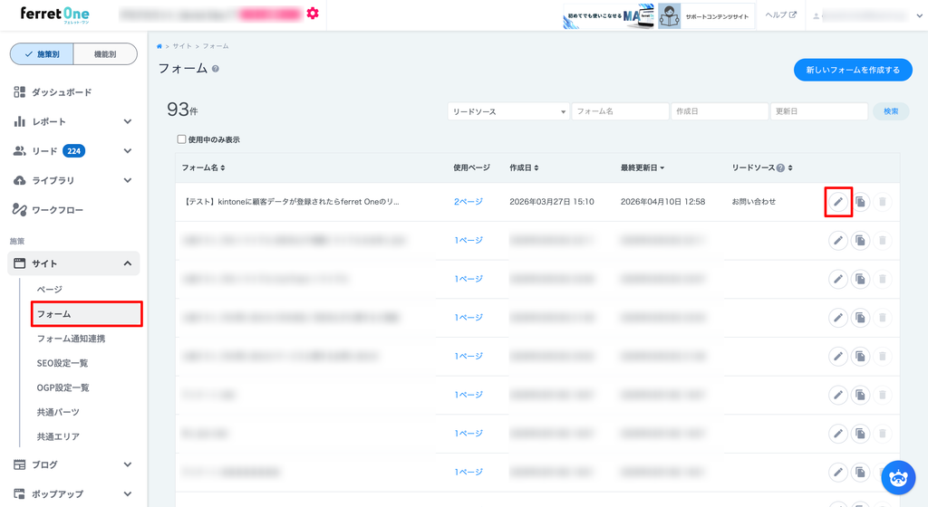Switch to the 機能別 view toggle

click(105, 54)
